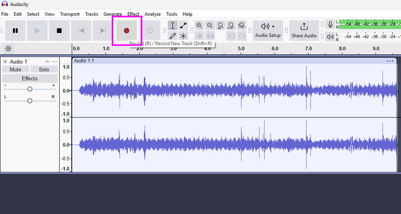Click the Audio 1 track name
The image size is (401, 214).
19,62
